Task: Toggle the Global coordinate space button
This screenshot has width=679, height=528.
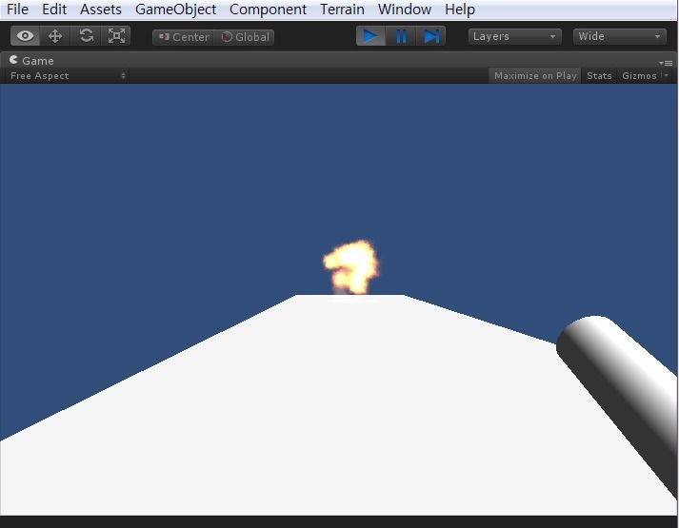Action: (x=244, y=37)
